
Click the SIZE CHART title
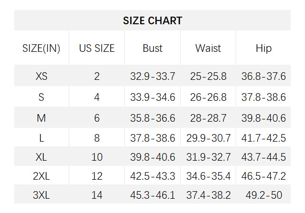point(152,20)
